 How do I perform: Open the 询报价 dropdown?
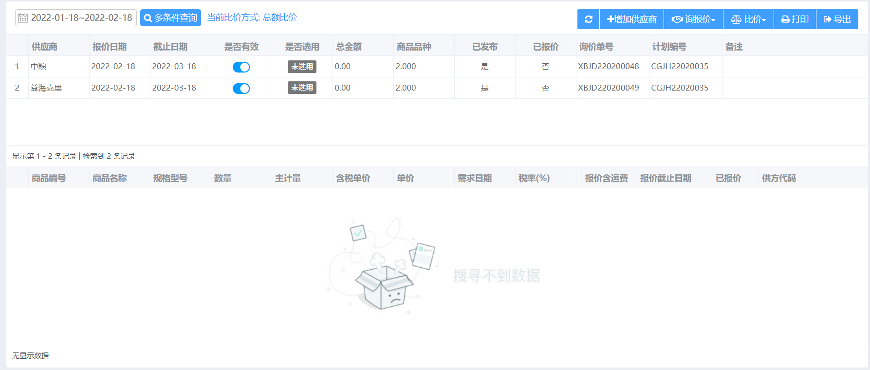(694, 19)
